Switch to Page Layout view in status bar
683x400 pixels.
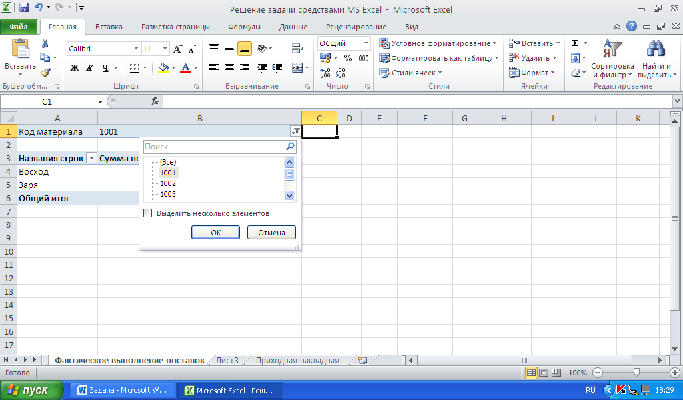(x=544, y=373)
